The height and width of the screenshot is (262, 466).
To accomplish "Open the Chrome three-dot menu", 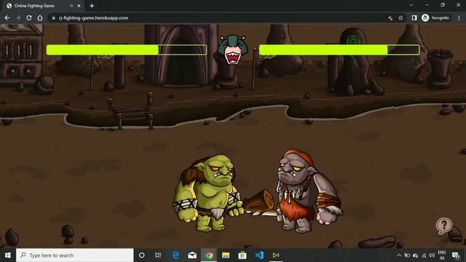I will point(459,17).
